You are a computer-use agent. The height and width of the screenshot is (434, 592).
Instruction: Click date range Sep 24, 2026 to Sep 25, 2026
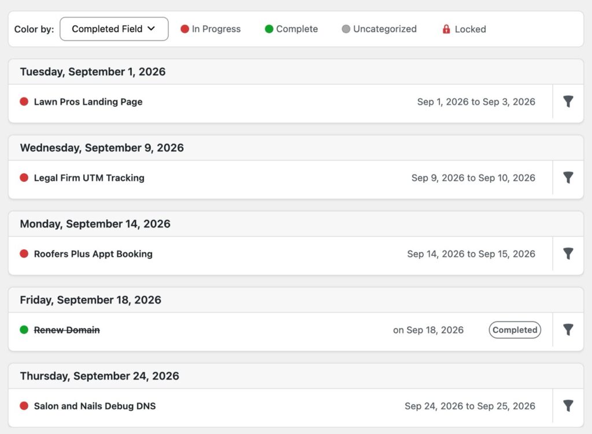pos(470,406)
